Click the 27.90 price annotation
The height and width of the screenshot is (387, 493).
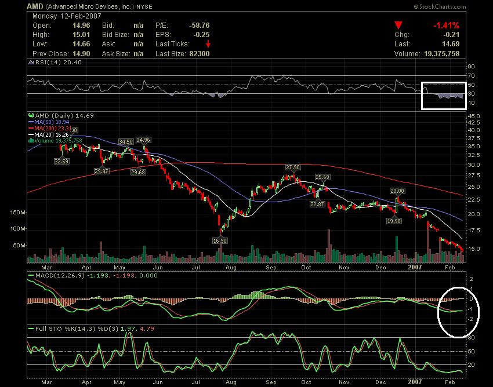tap(293, 167)
